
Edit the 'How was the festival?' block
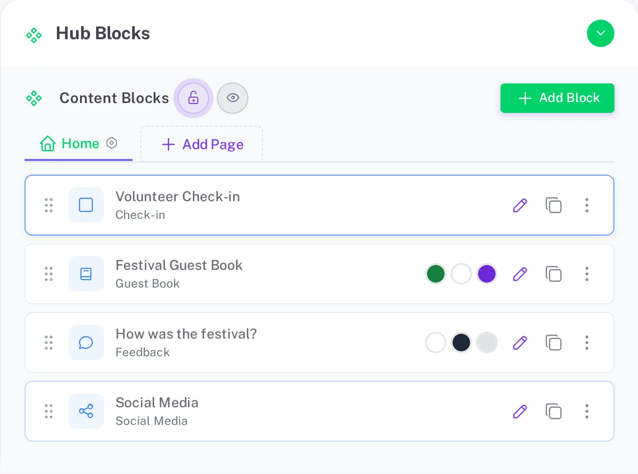click(520, 342)
